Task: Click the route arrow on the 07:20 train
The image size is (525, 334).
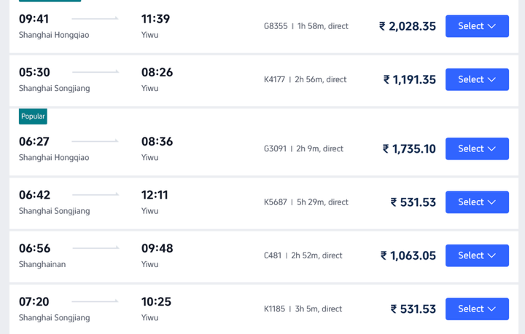Action: point(96,301)
